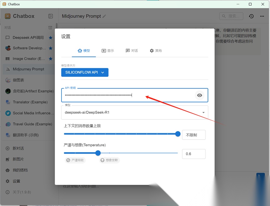This screenshot has width=270, height=206.
Task: Open the deepseek-ai/DeepSeek-R1 model dropdown
Action: pos(135,113)
